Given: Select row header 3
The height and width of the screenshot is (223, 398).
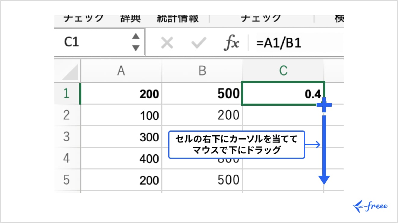Looking at the screenshot, I should click(x=67, y=137).
